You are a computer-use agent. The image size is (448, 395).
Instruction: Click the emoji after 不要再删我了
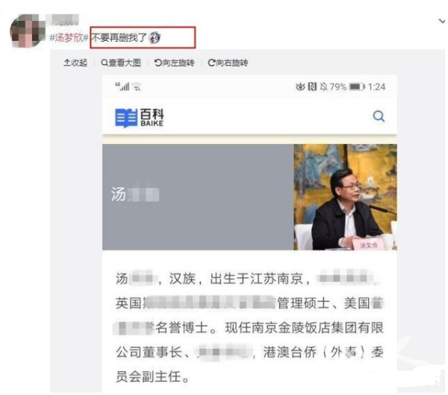(155, 38)
